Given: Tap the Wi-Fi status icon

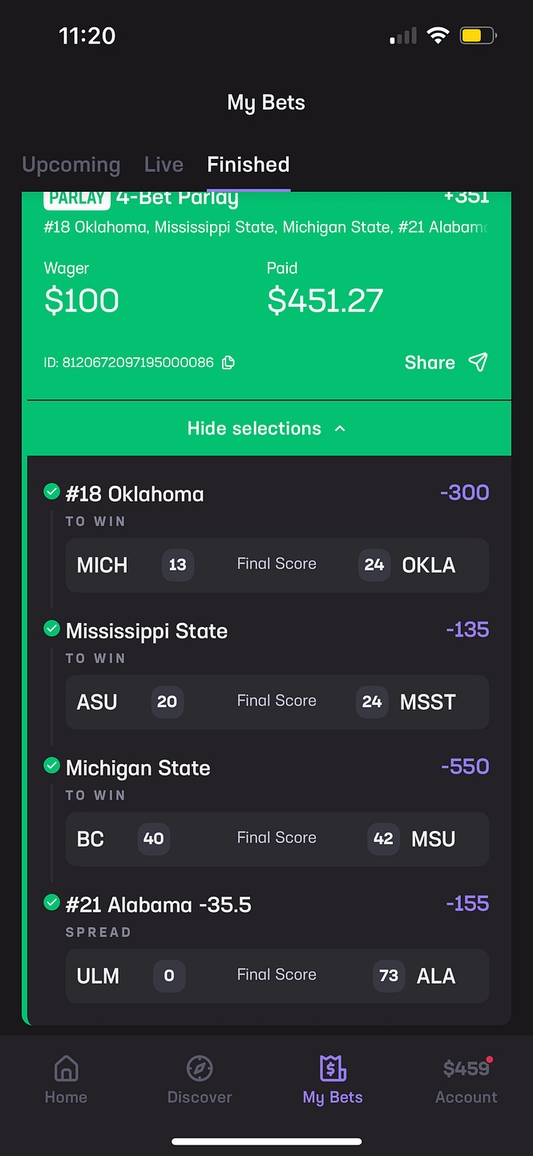Looking at the screenshot, I should [x=438, y=36].
